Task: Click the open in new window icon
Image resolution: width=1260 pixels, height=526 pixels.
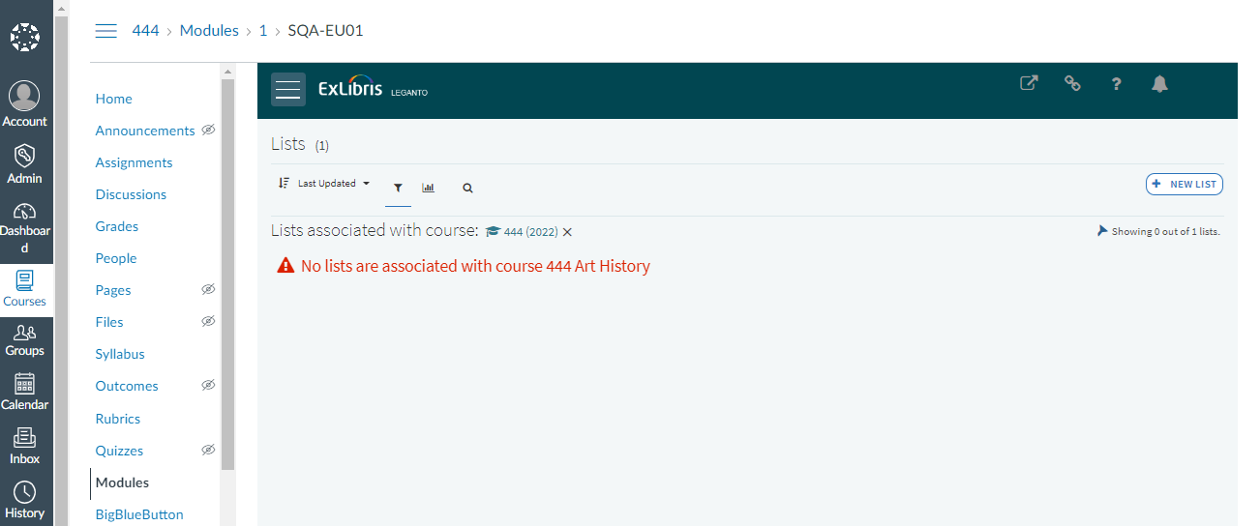Action: (1029, 83)
